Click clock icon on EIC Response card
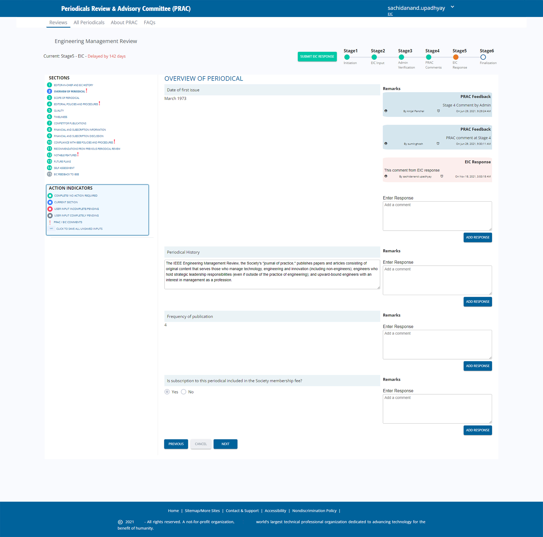543x537 pixels. point(442,176)
